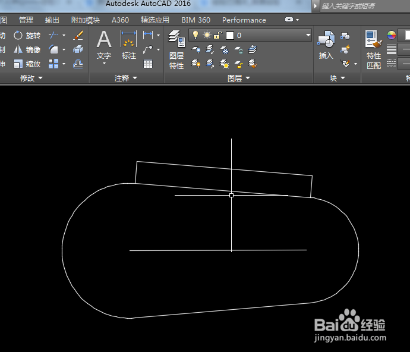The height and width of the screenshot is (352, 410).
Task: Switch to the 附加模块 ribbon tab
Action: point(86,20)
